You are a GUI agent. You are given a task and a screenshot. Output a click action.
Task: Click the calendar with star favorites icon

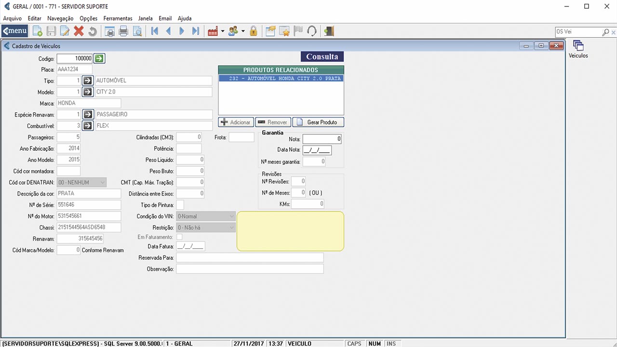pyautogui.click(x=284, y=31)
